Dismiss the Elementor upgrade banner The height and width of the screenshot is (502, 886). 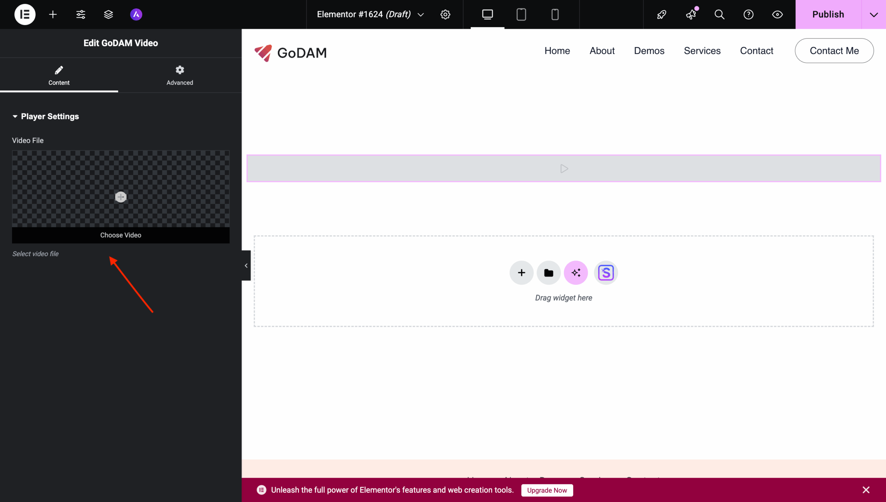866,490
